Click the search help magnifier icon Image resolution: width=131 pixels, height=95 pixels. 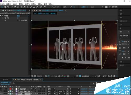pyautogui.click(x=110, y=7)
